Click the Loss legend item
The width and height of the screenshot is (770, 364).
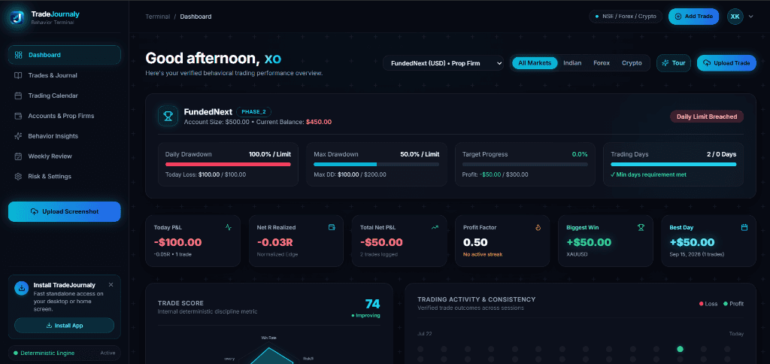pyautogui.click(x=708, y=304)
